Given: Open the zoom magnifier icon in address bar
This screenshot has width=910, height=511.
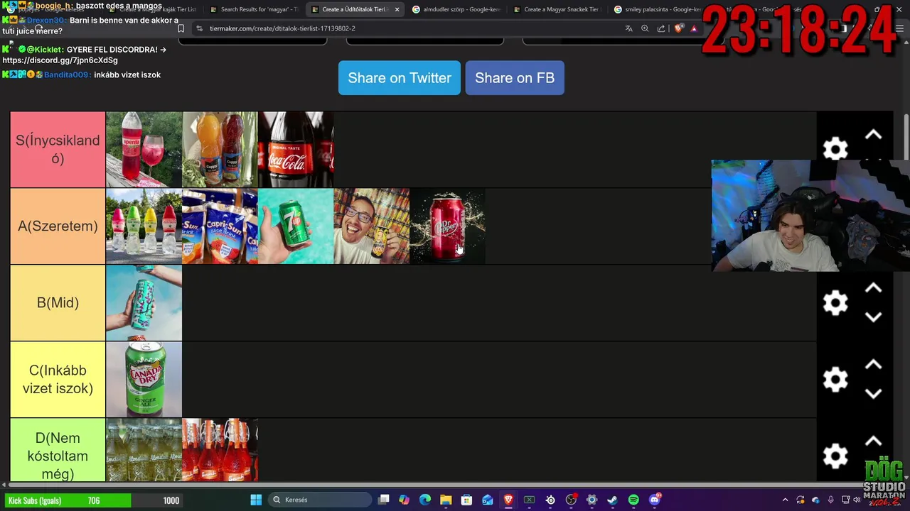Looking at the screenshot, I should coord(645,28).
